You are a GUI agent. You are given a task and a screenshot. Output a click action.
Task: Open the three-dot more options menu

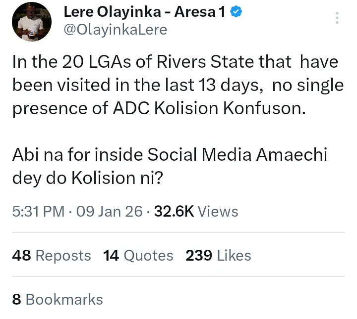(x=337, y=18)
